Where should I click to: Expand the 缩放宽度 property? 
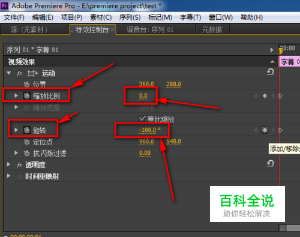[16, 107]
